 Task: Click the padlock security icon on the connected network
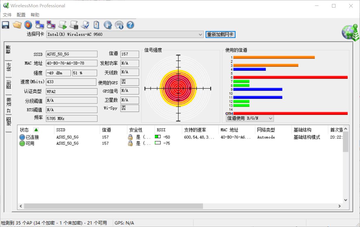coord(130,137)
